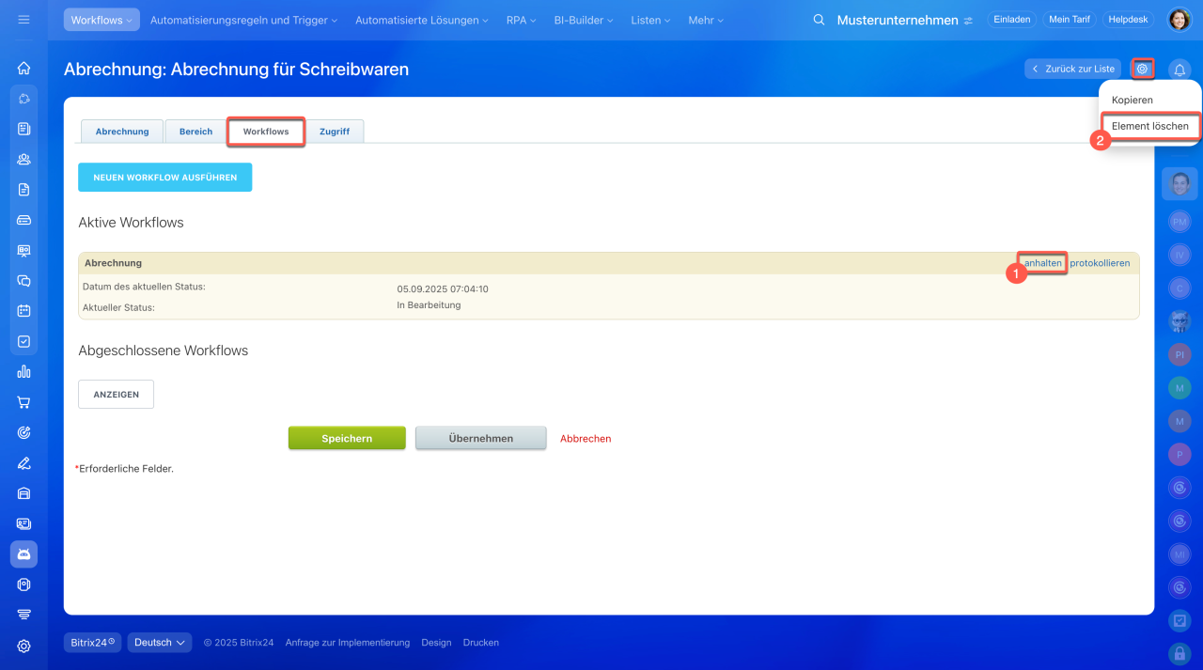Viewport: 1203px width, 670px height.
Task: Open the shopping cart icon in sidebar
Action: (x=23, y=402)
